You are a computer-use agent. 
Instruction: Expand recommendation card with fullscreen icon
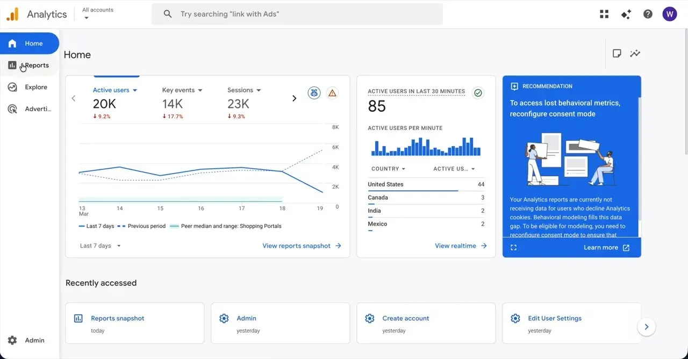pyautogui.click(x=514, y=248)
